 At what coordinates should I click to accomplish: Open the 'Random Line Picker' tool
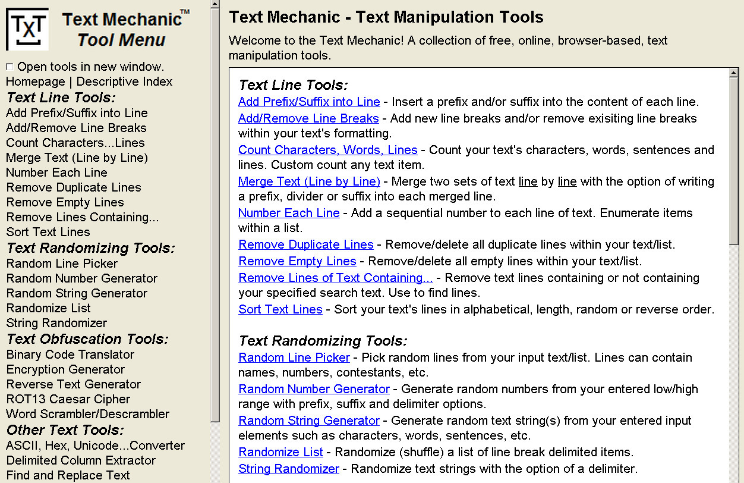[x=293, y=357]
